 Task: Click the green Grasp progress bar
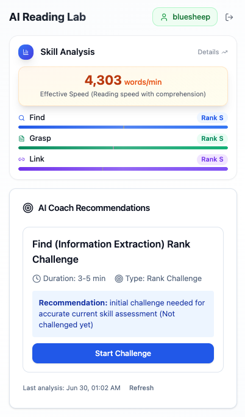pos(123,148)
